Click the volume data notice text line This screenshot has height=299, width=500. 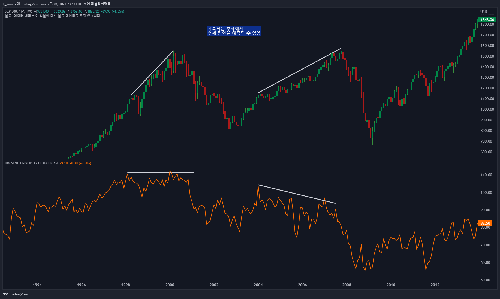pyautogui.click(x=53, y=16)
